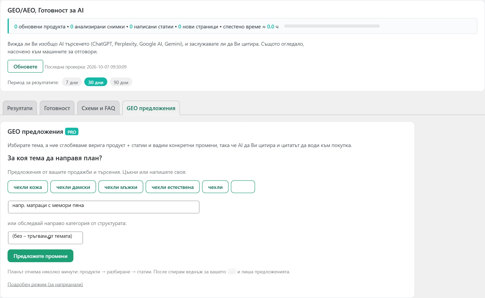485x298 pixels.
Task: Click 'За коя тема да направя план?' heading
Action: 55,158
